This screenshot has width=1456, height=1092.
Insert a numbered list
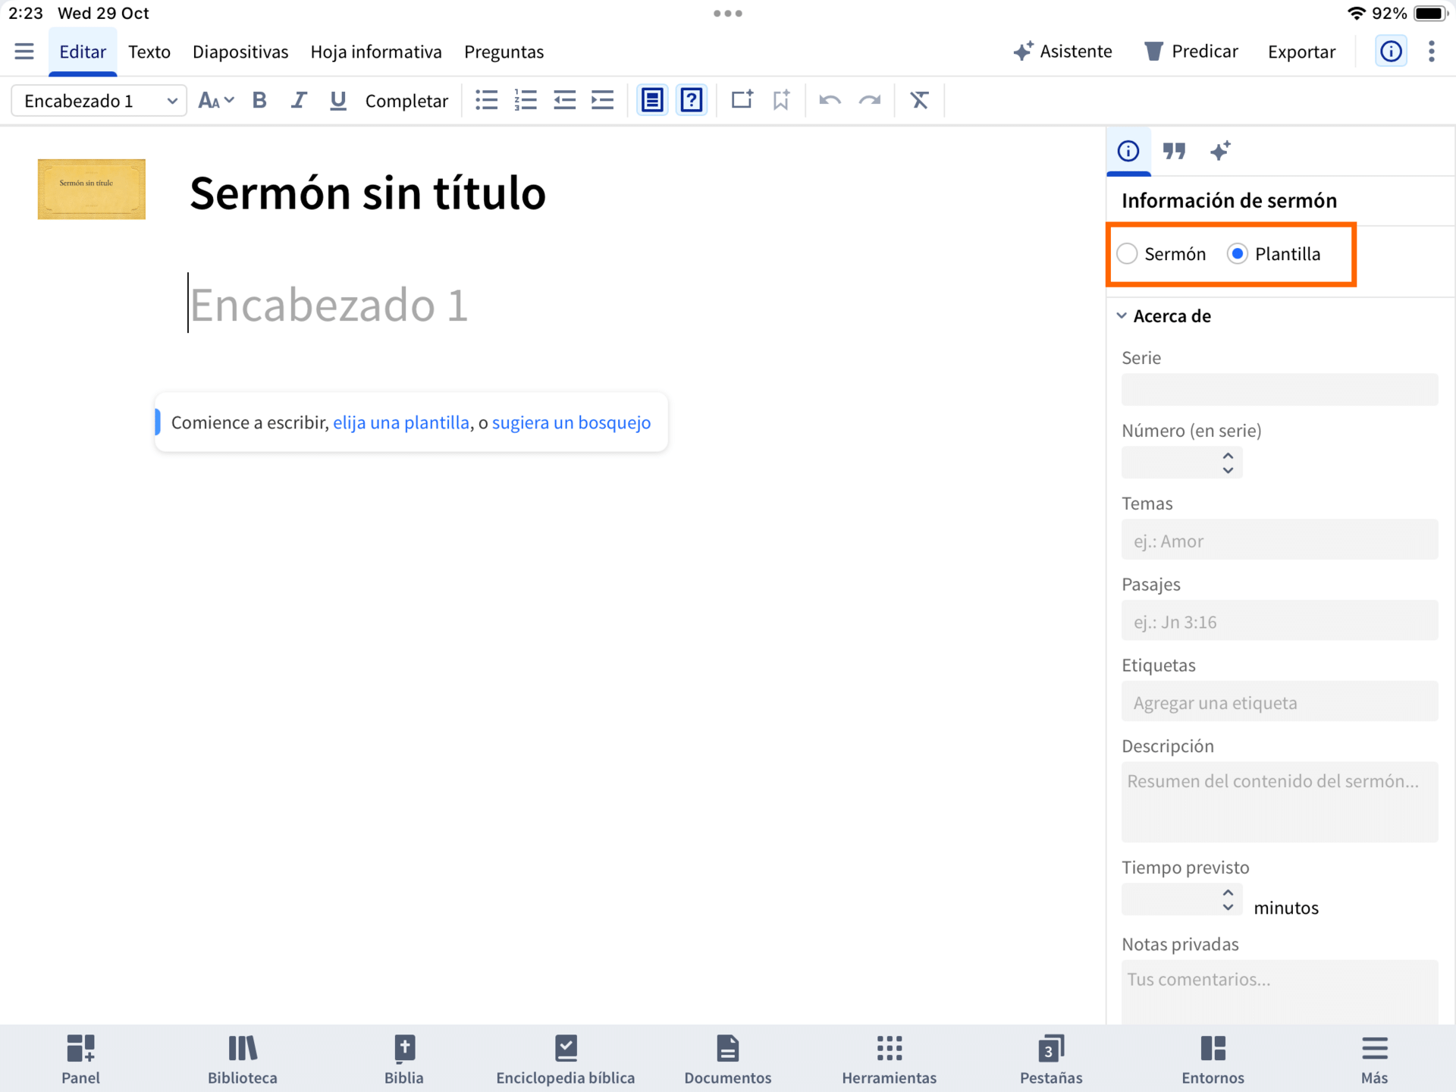pos(525,100)
